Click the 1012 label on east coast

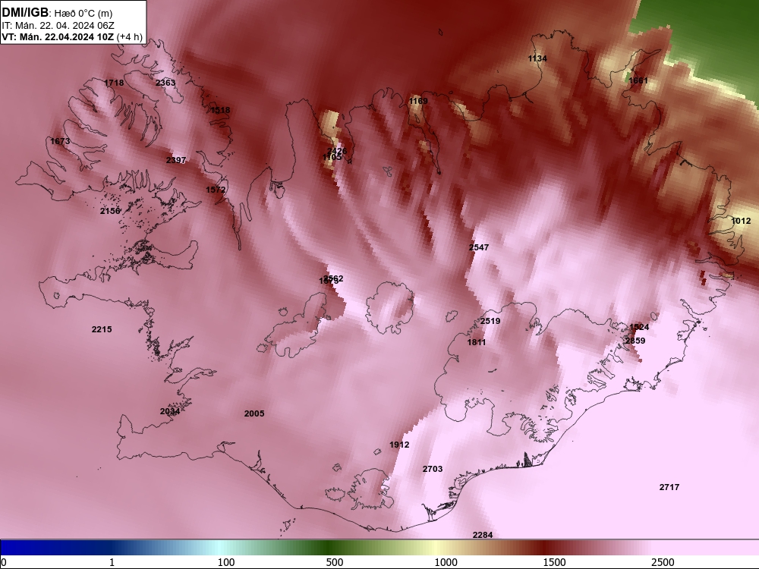pos(741,221)
